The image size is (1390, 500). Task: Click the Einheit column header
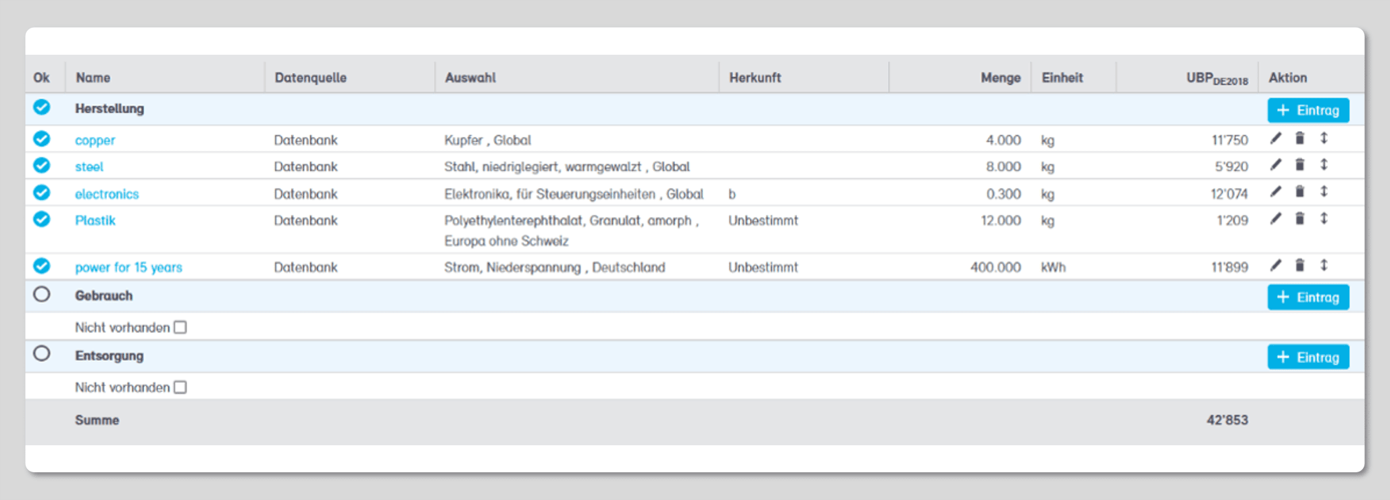tap(1062, 78)
